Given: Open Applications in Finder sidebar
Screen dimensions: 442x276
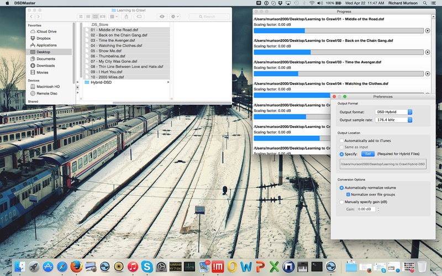Looking at the screenshot, I should [x=44, y=45].
